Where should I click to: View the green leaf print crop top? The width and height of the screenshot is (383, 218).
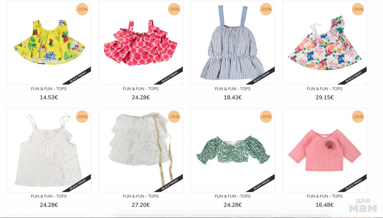click(233, 150)
